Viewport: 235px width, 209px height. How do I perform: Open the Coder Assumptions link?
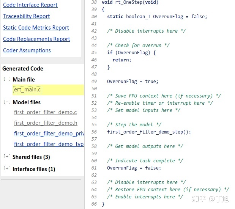(27, 50)
